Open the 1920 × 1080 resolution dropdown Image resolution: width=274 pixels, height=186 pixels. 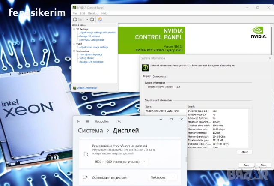pyautogui.click(x=120, y=162)
